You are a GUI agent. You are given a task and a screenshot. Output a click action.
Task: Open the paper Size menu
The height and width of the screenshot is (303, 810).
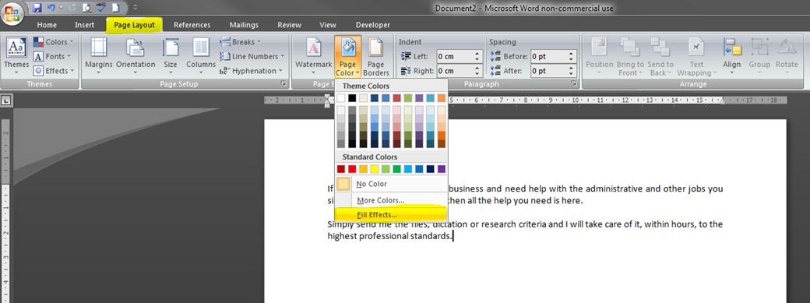[171, 55]
